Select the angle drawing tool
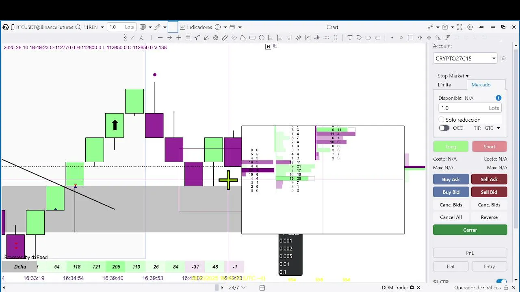 coord(141,38)
